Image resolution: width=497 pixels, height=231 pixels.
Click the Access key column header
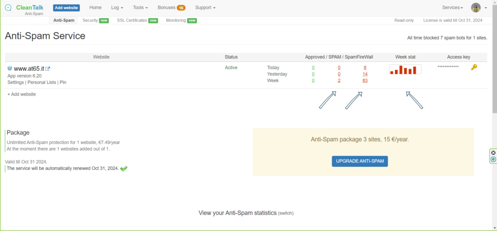[459, 57]
